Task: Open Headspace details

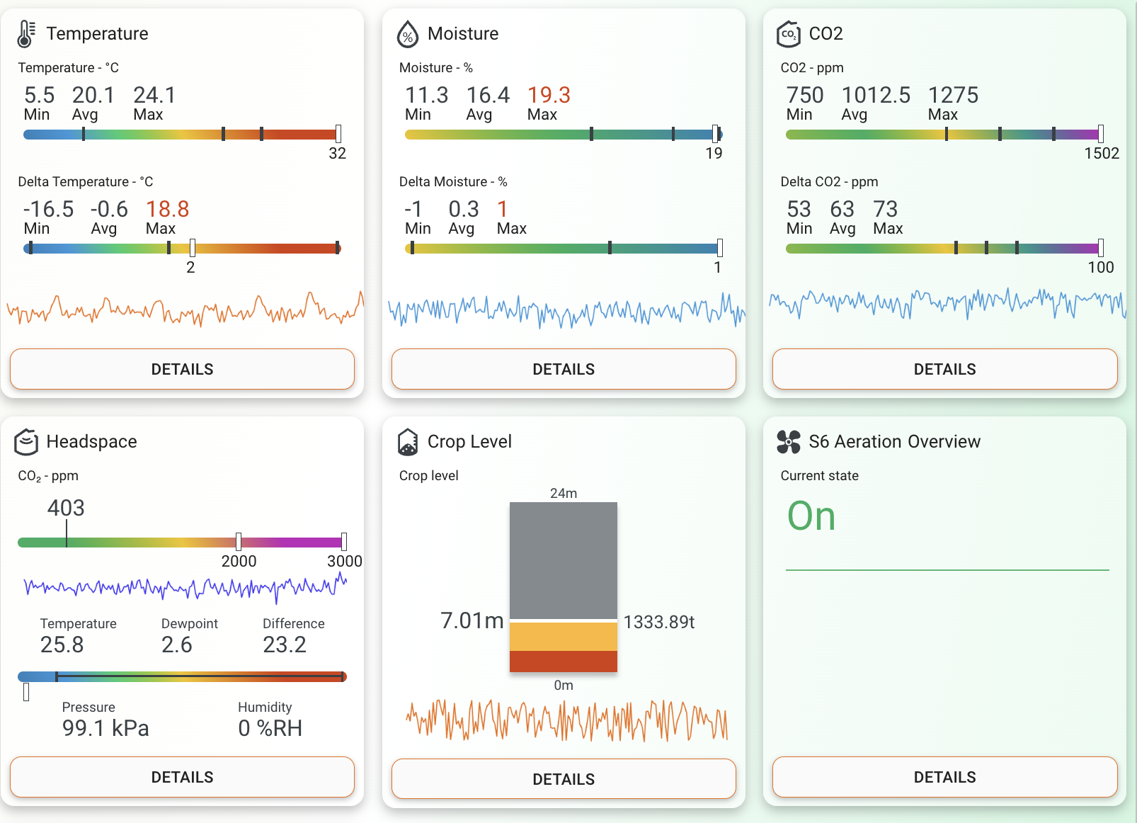Action: (x=181, y=777)
